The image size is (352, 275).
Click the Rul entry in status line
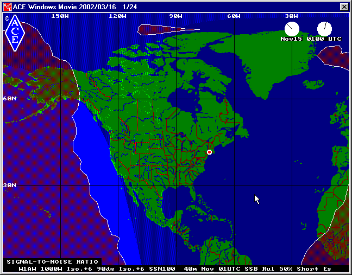tap(268, 268)
